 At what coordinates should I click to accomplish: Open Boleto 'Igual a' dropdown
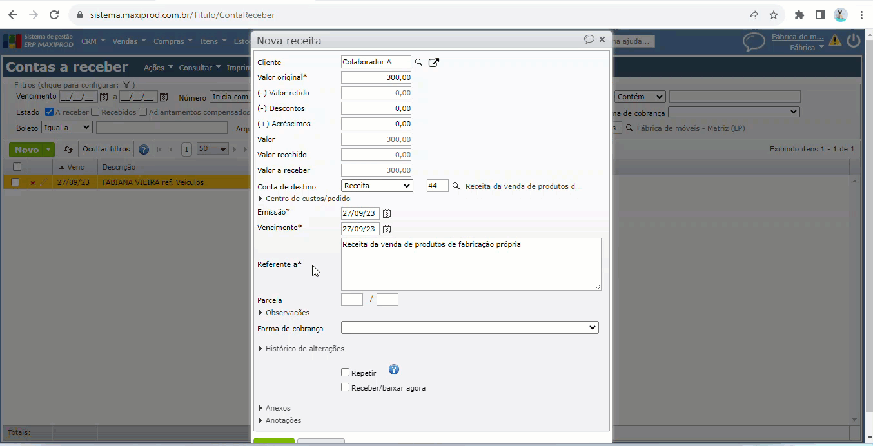tap(67, 128)
